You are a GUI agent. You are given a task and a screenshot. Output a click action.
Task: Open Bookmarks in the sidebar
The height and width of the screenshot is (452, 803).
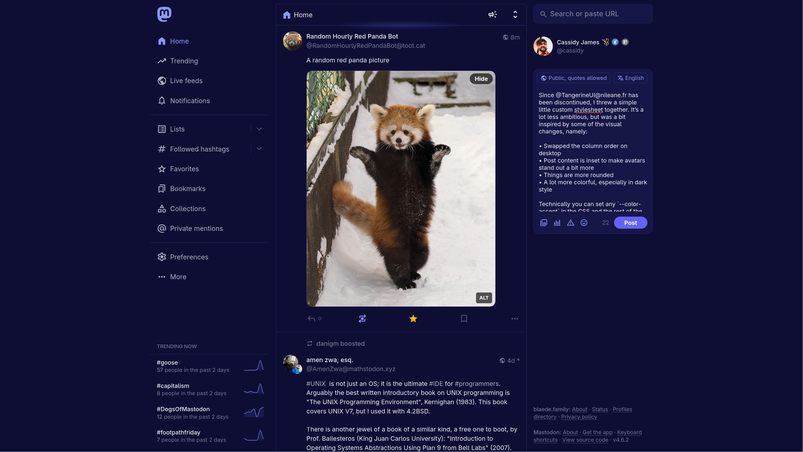click(181, 189)
